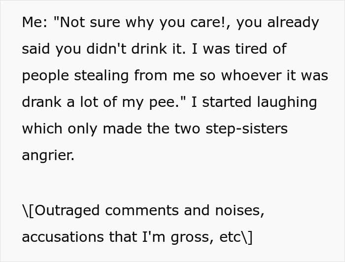Click the words "from me so"
The height and width of the screenshot is (262, 345).
[174, 75]
